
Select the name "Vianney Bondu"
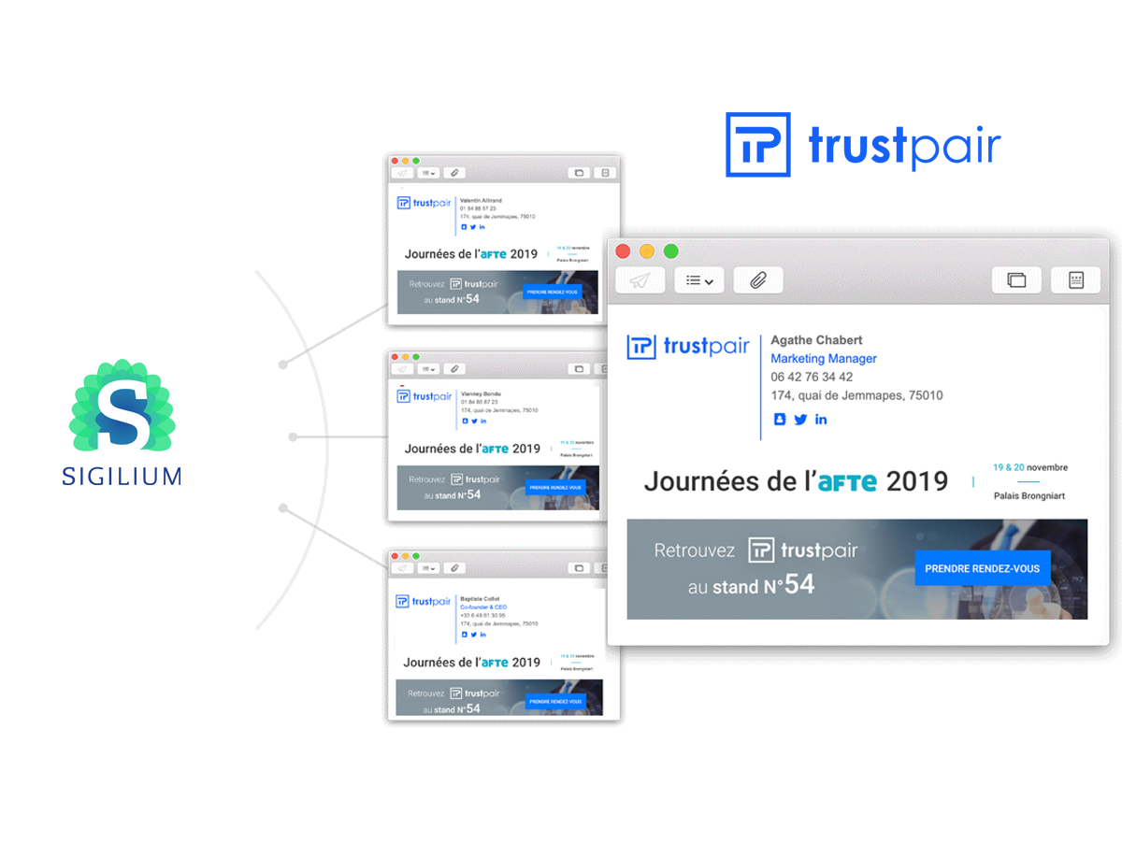(x=479, y=394)
